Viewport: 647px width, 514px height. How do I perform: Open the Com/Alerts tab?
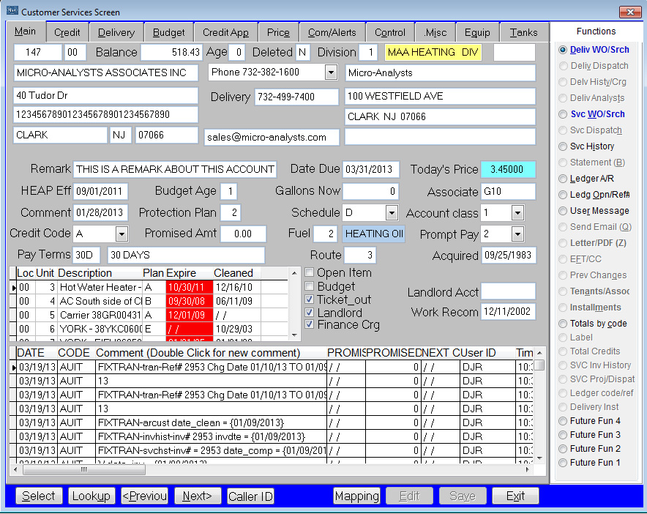(x=332, y=32)
